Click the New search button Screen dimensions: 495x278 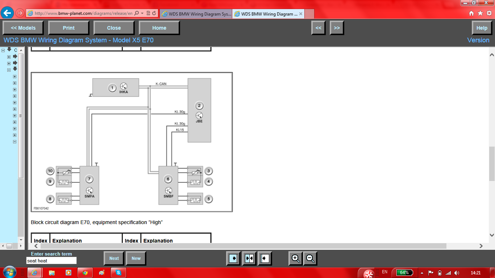pos(136,258)
